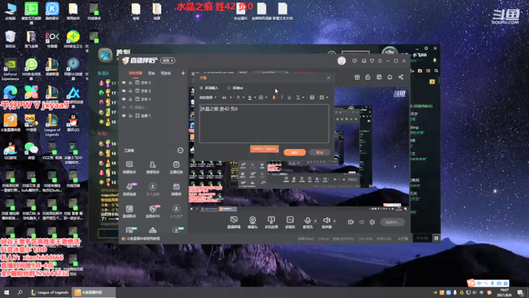Image resolution: width=529 pixels, height=298 pixels.
Task: Open the text alignment dropdown at toolbar end
Action: 323,97
